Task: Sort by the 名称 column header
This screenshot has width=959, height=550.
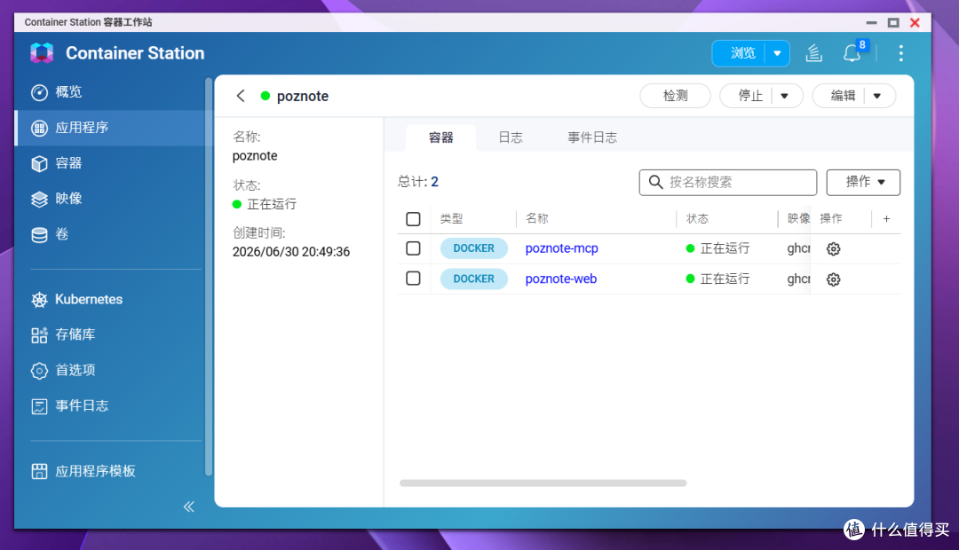Action: [537, 219]
